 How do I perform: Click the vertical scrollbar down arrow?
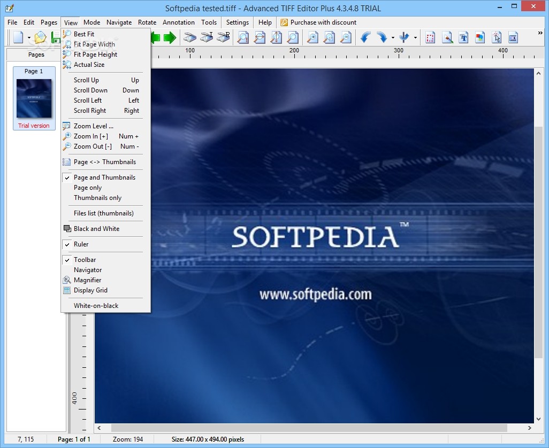pyautogui.click(x=538, y=419)
